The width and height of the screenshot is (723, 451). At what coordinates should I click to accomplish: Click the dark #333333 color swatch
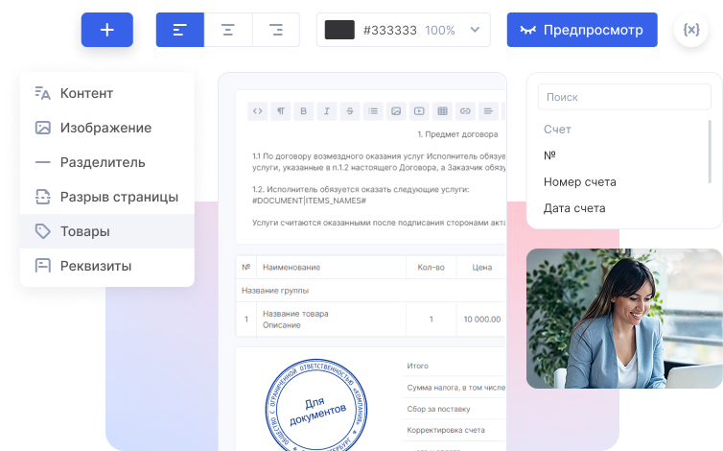coord(339,30)
